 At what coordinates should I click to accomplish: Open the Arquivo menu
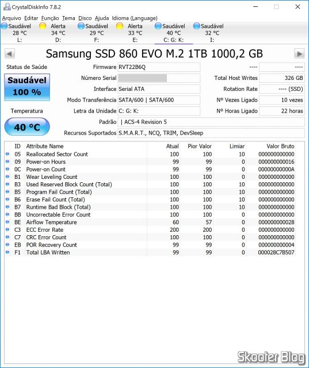pos(12,18)
